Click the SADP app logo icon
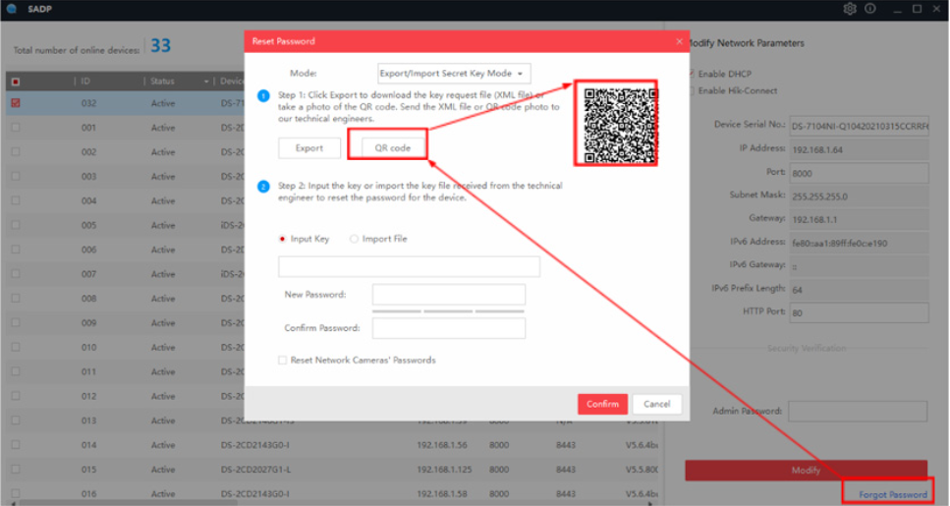950x506 pixels. click(10, 9)
